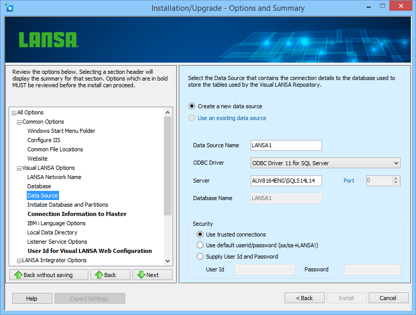Select IBM i Language Options
The width and height of the screenshot is (416, 315).
pos(56,223)
